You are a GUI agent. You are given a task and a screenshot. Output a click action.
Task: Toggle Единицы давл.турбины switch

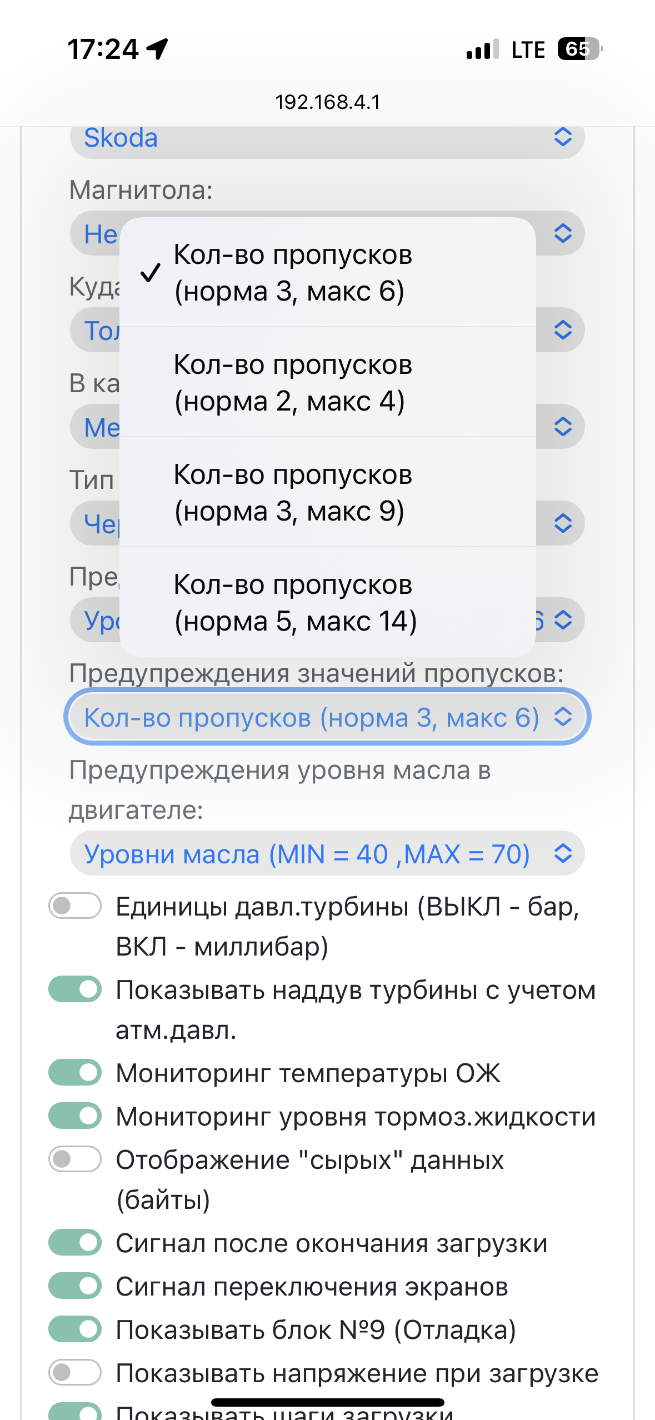click(x=75, y=906)
